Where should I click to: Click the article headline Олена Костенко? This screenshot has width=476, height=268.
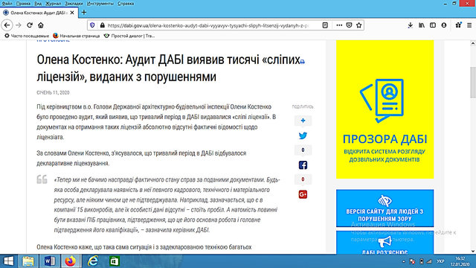(x=170, y=68)
